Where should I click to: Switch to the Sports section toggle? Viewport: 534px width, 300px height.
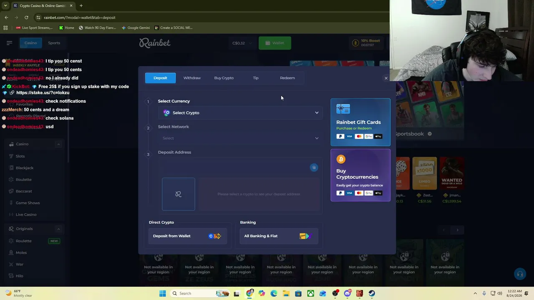coord(54,43)
